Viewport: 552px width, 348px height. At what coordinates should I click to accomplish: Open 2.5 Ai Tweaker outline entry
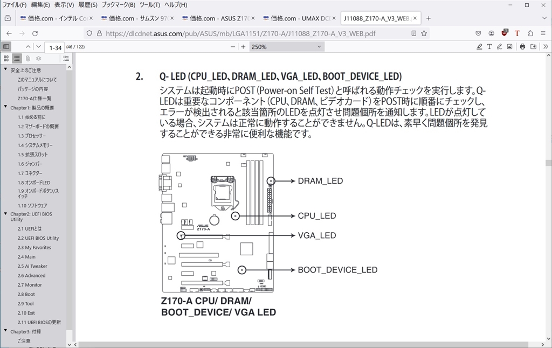point(32,266)
